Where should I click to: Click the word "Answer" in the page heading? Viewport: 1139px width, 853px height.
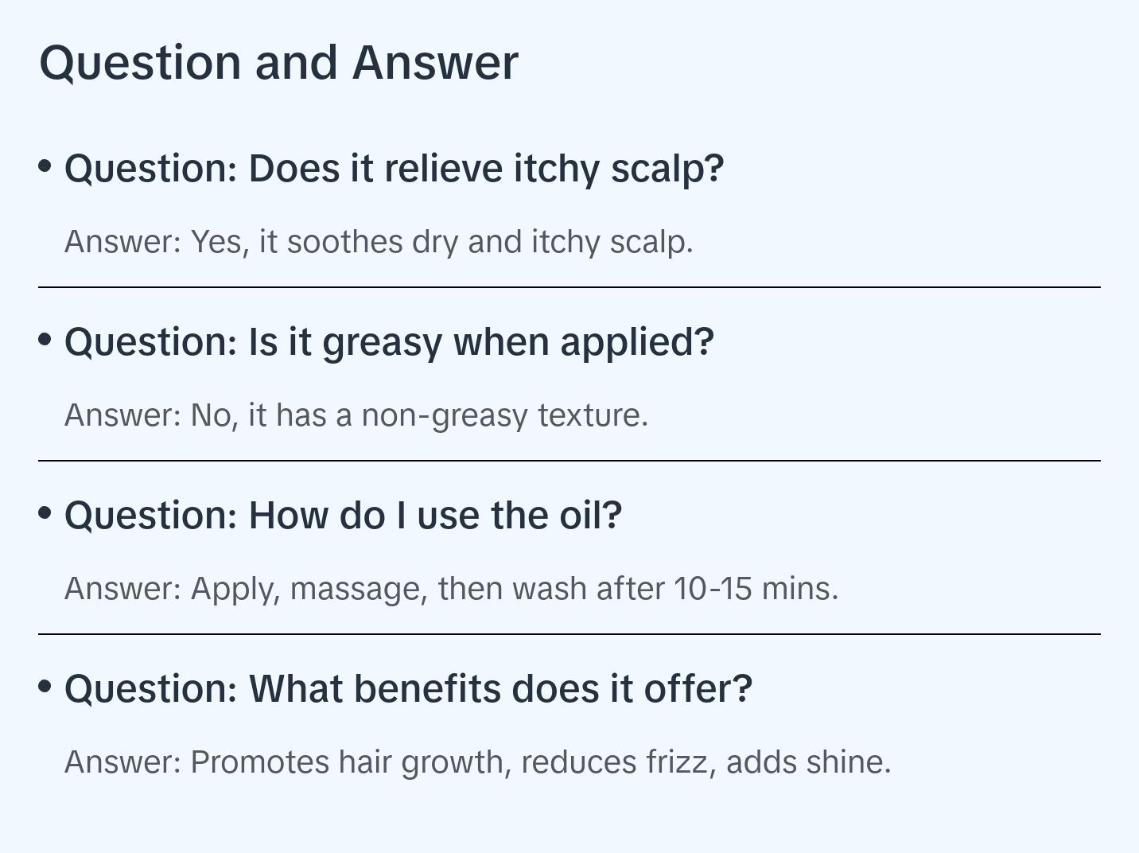pos(435,62)
